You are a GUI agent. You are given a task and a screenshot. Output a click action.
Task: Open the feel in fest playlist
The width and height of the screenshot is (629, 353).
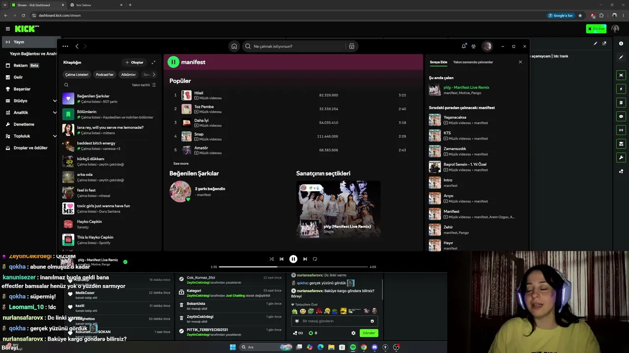click(110, 193)
